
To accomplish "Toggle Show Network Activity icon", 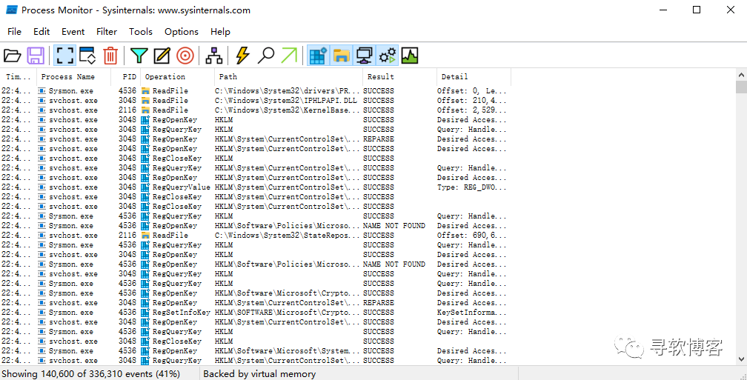I will click(x=365, y=56).
